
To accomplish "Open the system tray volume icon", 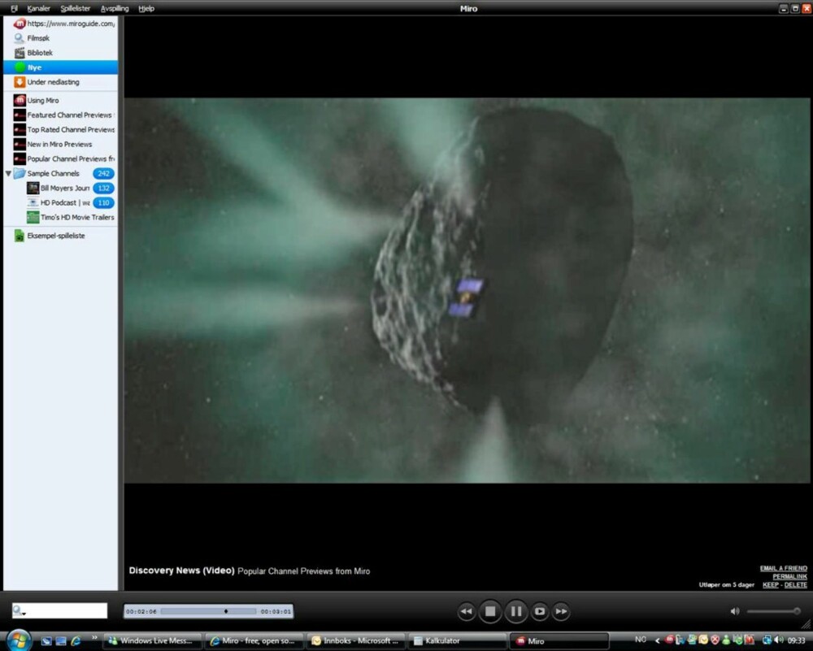I will [x=778, y=640].
